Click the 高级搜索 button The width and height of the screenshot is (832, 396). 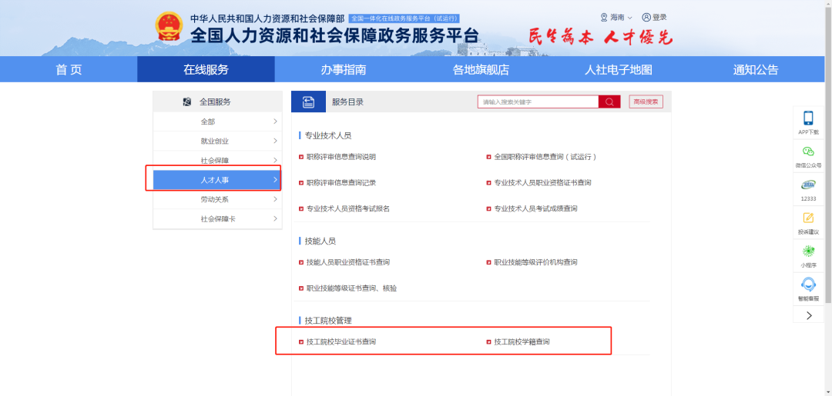pyautogui.click(x=646, y=101)
